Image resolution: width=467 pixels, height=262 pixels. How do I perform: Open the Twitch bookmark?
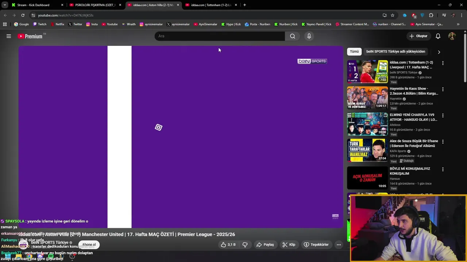click(39, 24)
